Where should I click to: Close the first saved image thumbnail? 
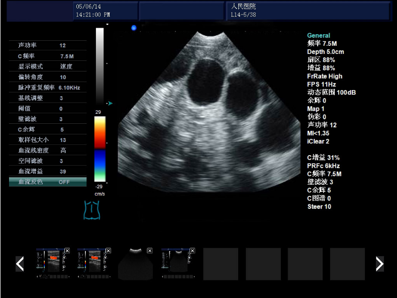click(x=67, y=251)
